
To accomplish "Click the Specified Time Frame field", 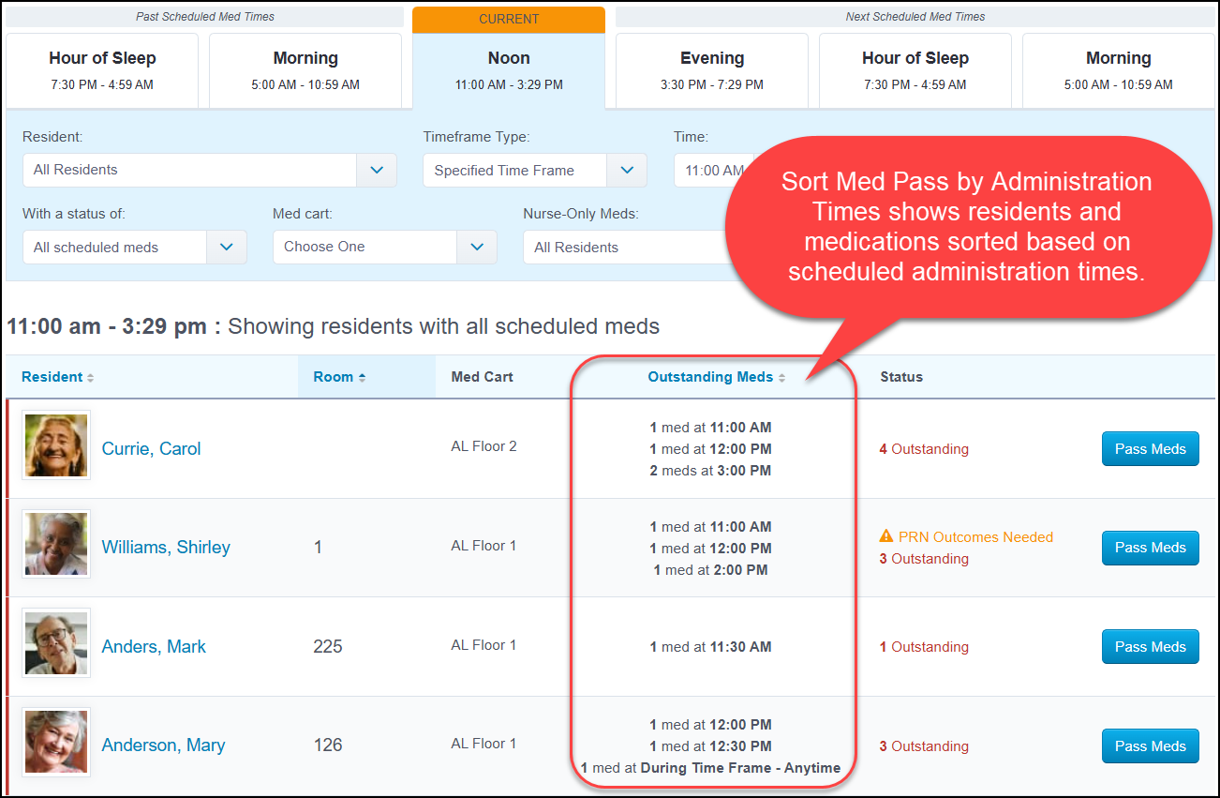I will pyautogui.click(x=514, y=171).
